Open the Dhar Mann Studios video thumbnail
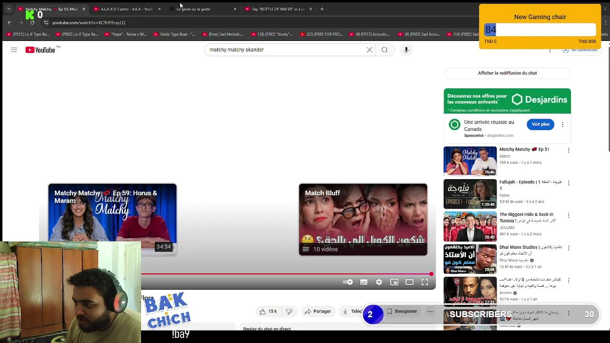Image resolution: width=610 pixels, height=343 pixels. (x=470, y=259)
